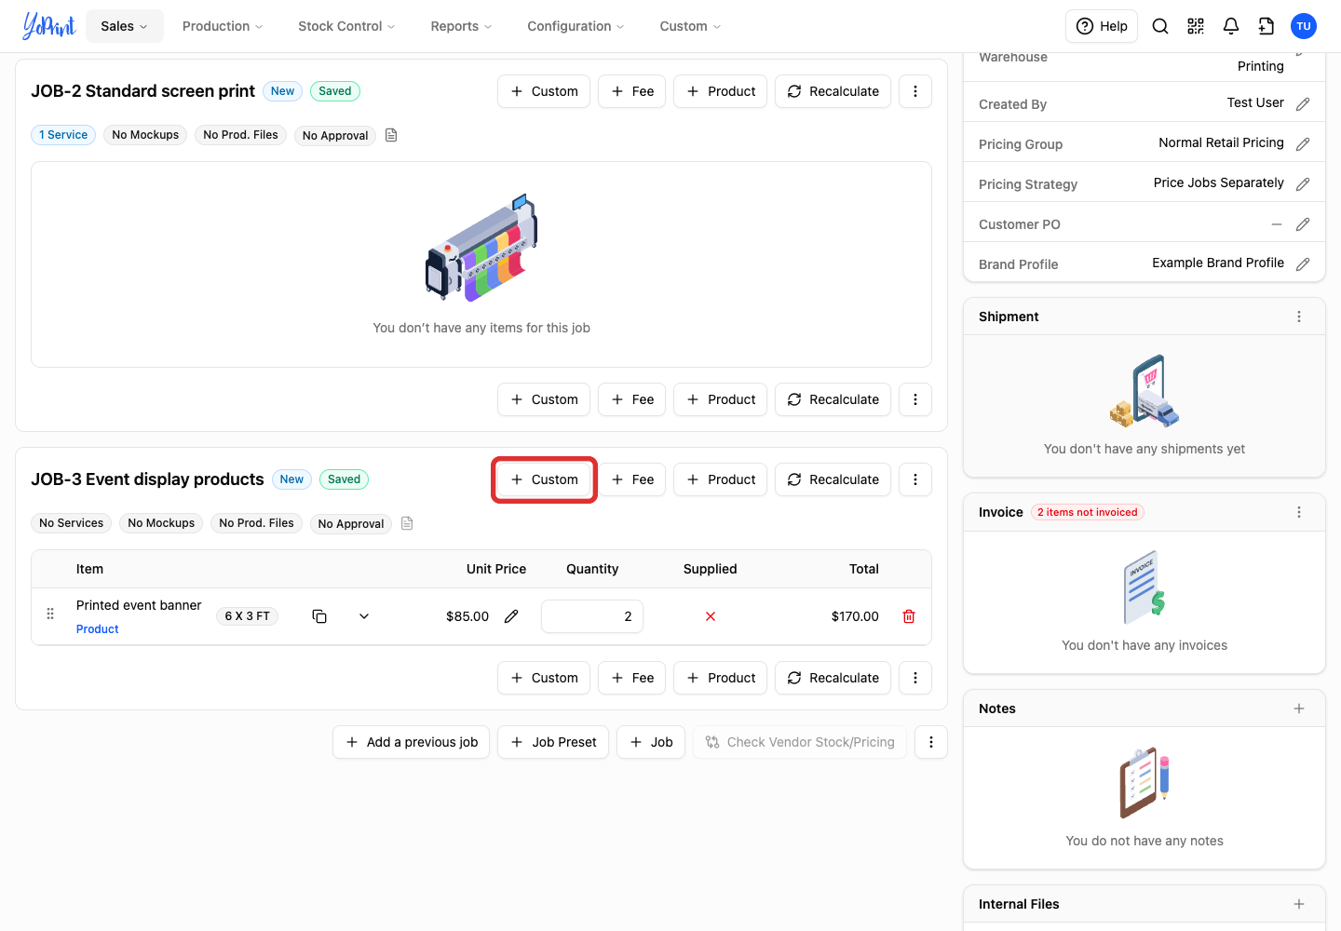
Task: Open the QR code scanner icon
Action: (1196, 26)
